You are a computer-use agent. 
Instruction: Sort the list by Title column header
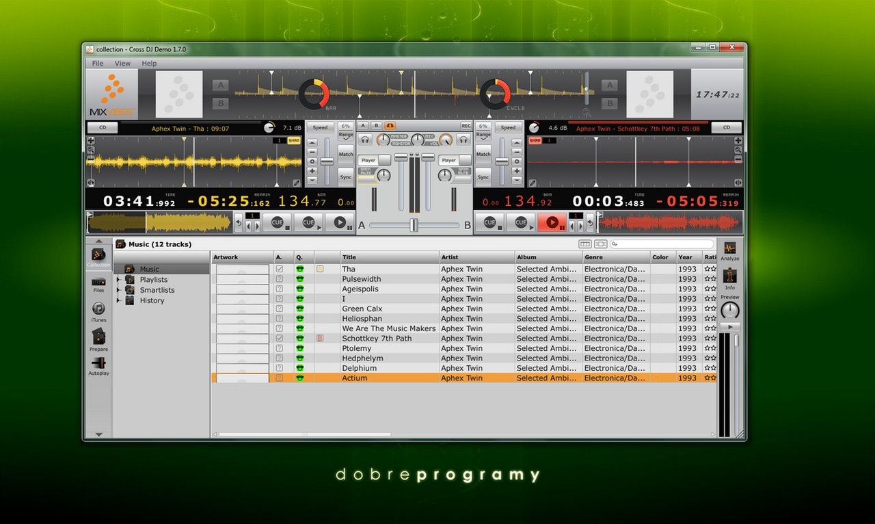(x=390, y=257)
